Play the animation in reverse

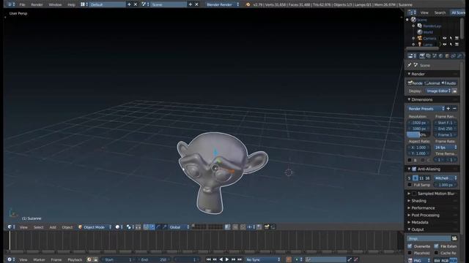pos(221,260)
